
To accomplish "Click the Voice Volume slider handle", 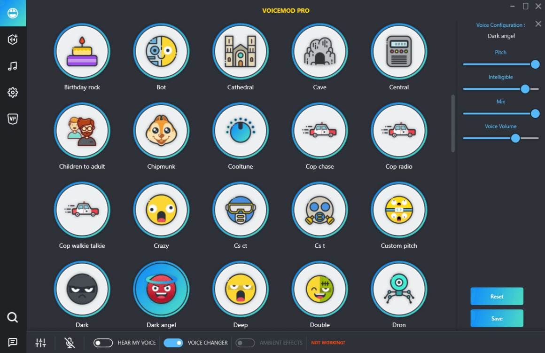I will [x=515, y=138].
